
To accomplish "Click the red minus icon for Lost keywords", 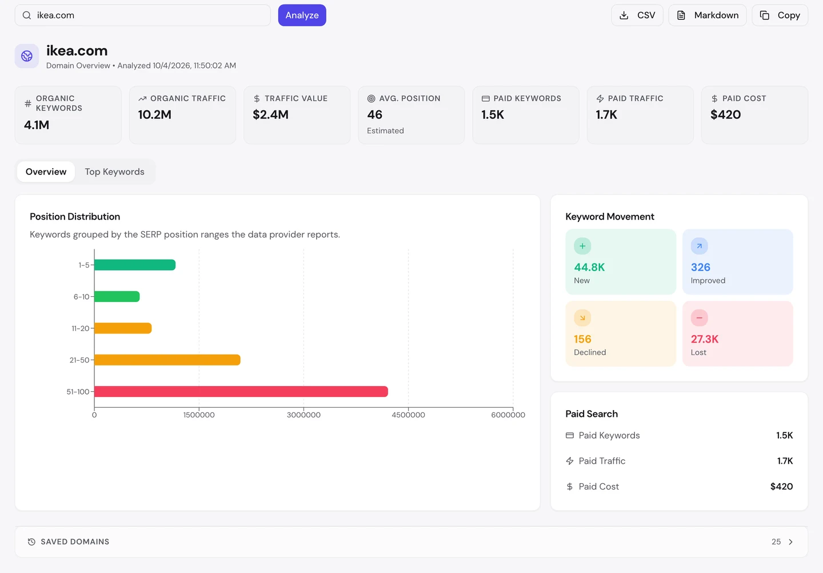I will coord(700,318).
